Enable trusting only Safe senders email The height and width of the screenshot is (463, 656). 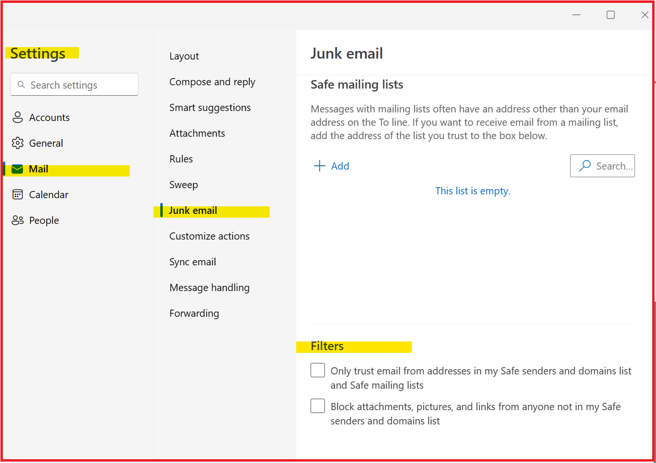tap(318, 370)
